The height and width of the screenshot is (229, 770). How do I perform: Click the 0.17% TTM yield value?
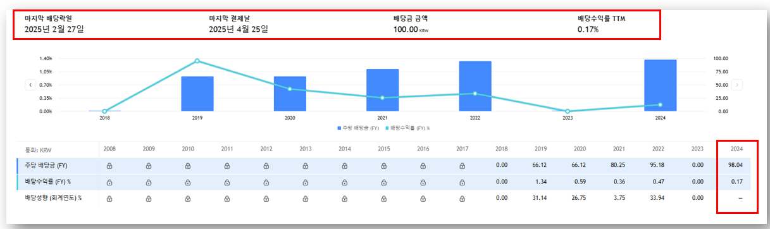click(588, 29)
